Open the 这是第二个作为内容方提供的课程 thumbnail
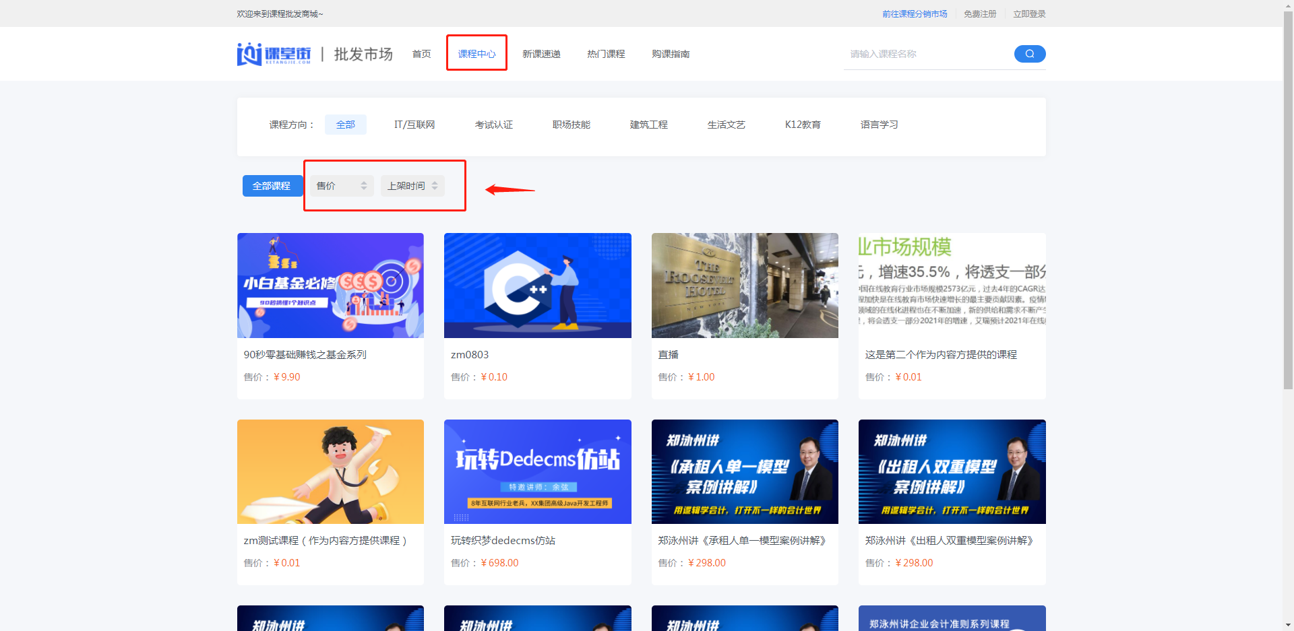1294x631 pixels. (x=952, y=286)
